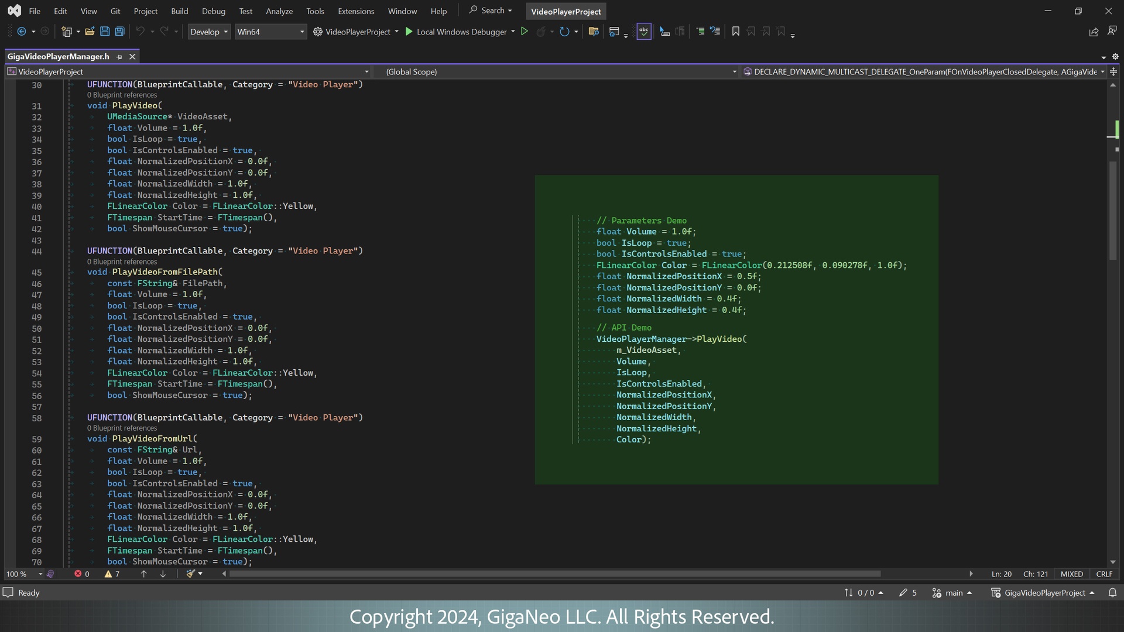The width and height of the screenshot is (1124, 632).
Task: Click Start Without Debugging outline play icon
Action: coord(525,32)
